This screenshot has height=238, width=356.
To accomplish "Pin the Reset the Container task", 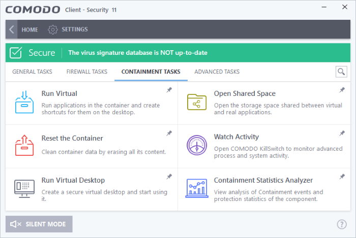I will click(169, 133).
